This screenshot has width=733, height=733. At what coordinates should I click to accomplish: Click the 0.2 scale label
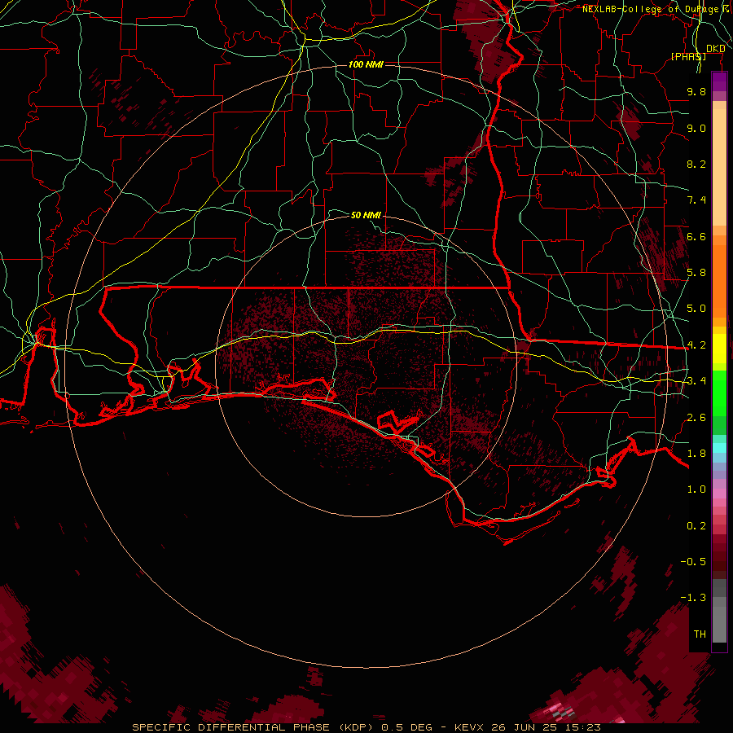(696, 526)
